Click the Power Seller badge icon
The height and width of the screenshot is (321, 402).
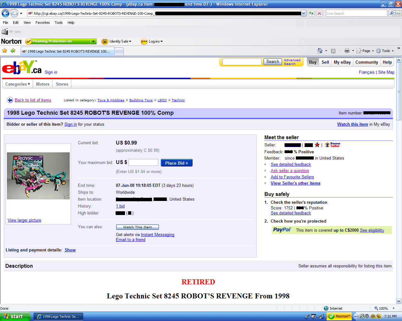(x=333, y=145)
